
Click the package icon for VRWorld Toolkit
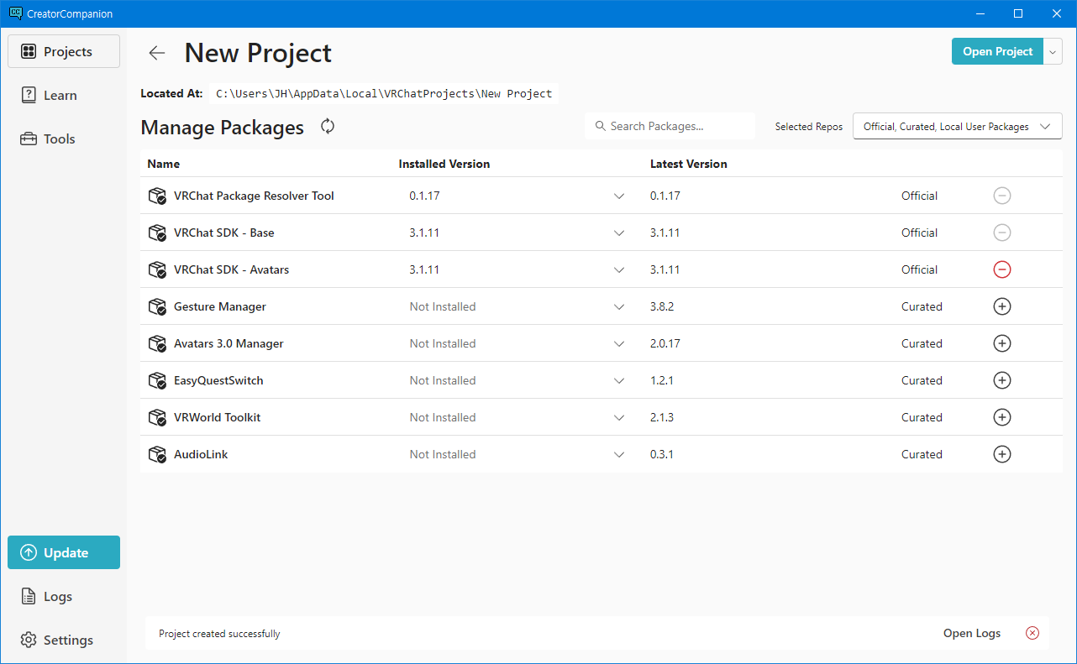point(157,417)
